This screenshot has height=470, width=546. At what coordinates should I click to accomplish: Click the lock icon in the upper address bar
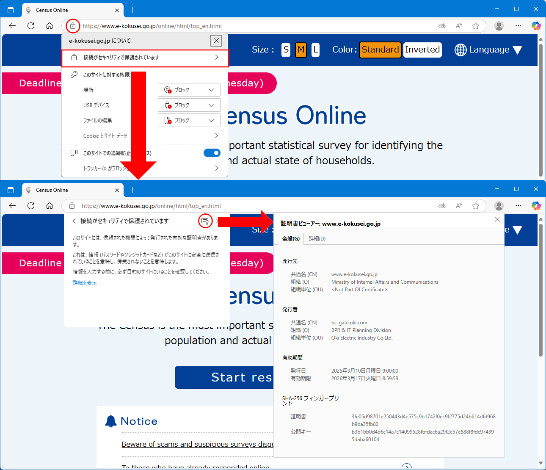[x=73, y=26]
